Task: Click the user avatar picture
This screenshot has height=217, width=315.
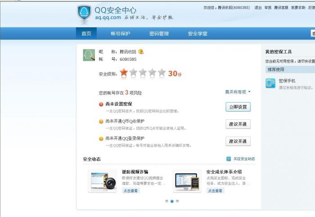Action: 89,55
